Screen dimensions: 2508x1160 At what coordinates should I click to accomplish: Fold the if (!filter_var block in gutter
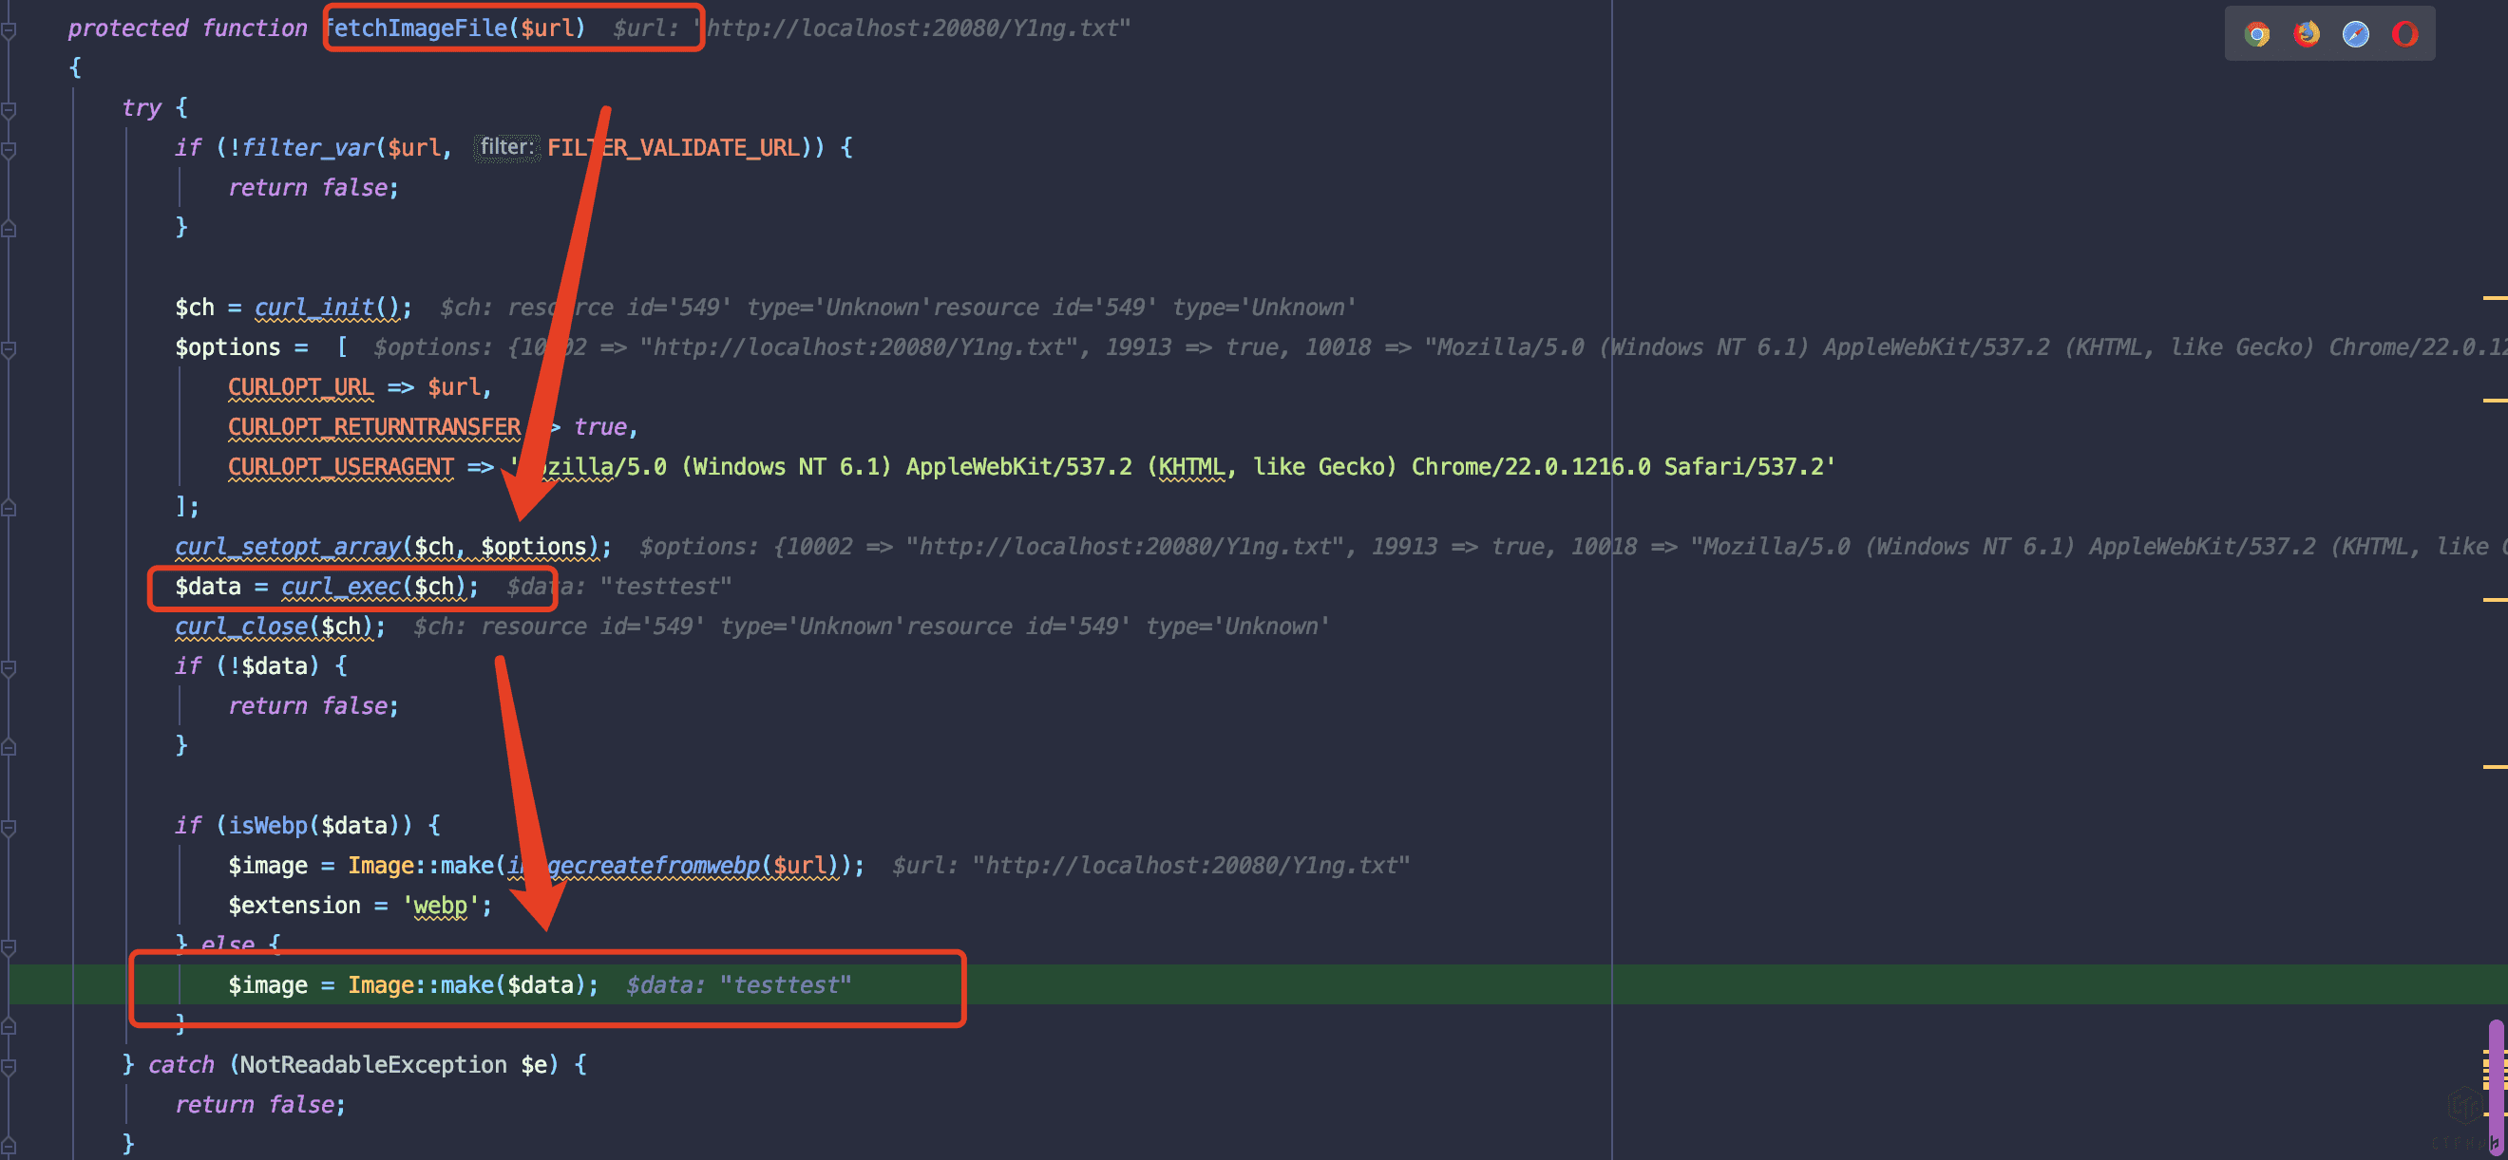[9, 150]
